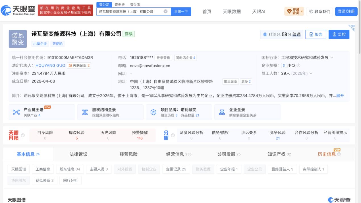
Task: Jump to 变更记录 29 section
Action: click(176, 169)
